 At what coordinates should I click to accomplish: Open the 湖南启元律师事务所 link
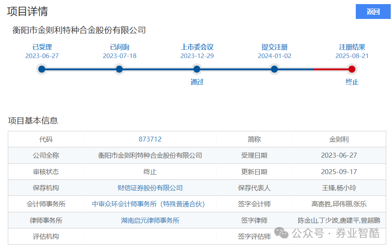[x=150, y=220]
